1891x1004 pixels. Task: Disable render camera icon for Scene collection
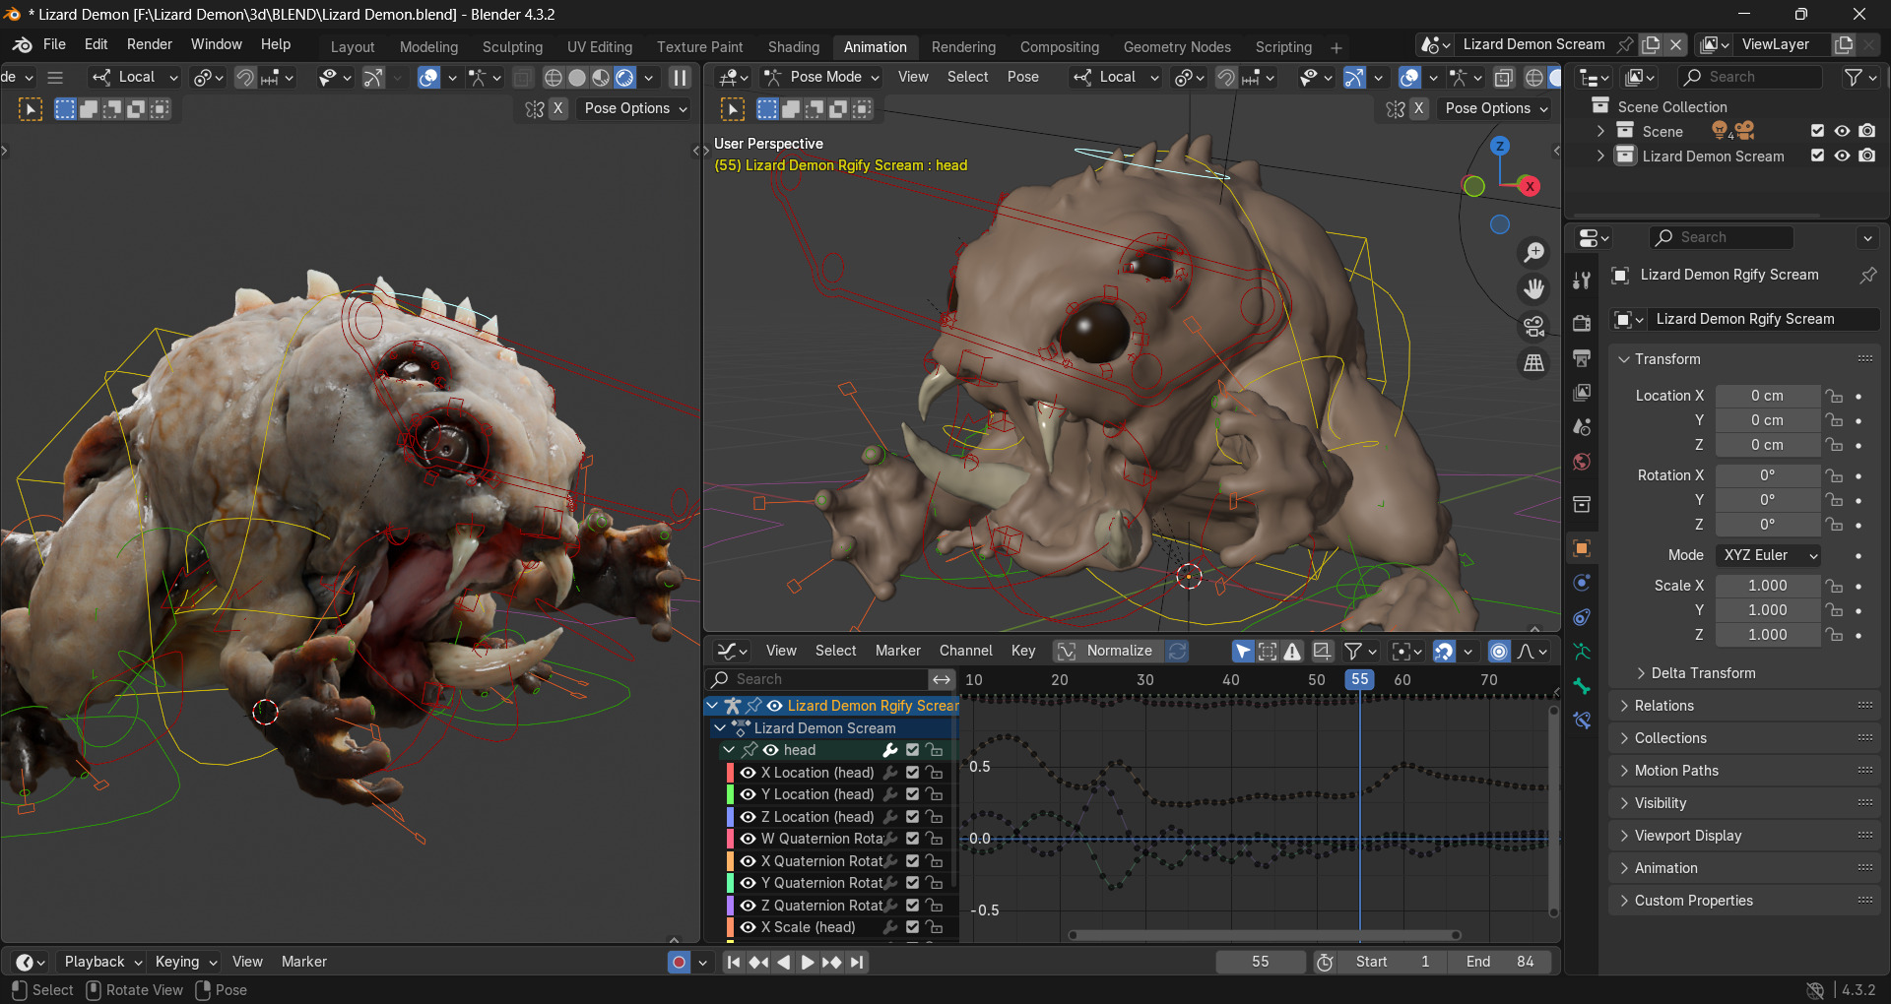coord(1866,131)
